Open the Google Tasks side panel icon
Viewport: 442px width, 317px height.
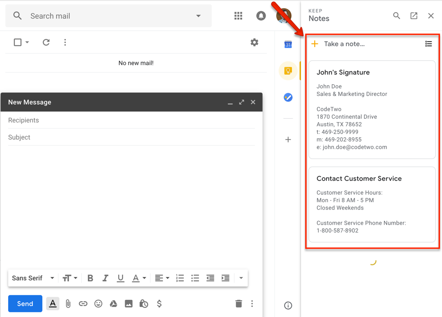pyautogui.click(x=288, y=97)
